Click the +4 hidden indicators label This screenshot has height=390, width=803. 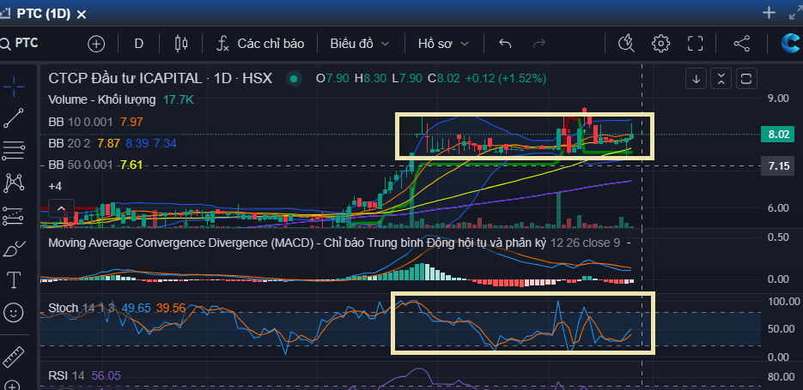tap(55, 186)
